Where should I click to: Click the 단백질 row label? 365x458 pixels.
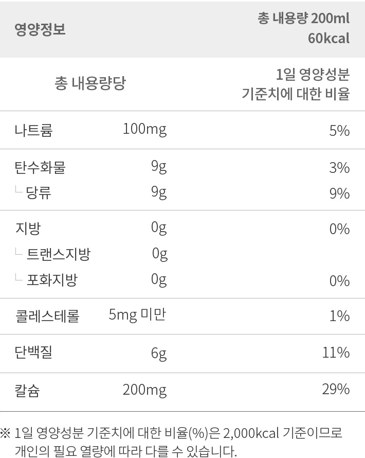[33, 353]
